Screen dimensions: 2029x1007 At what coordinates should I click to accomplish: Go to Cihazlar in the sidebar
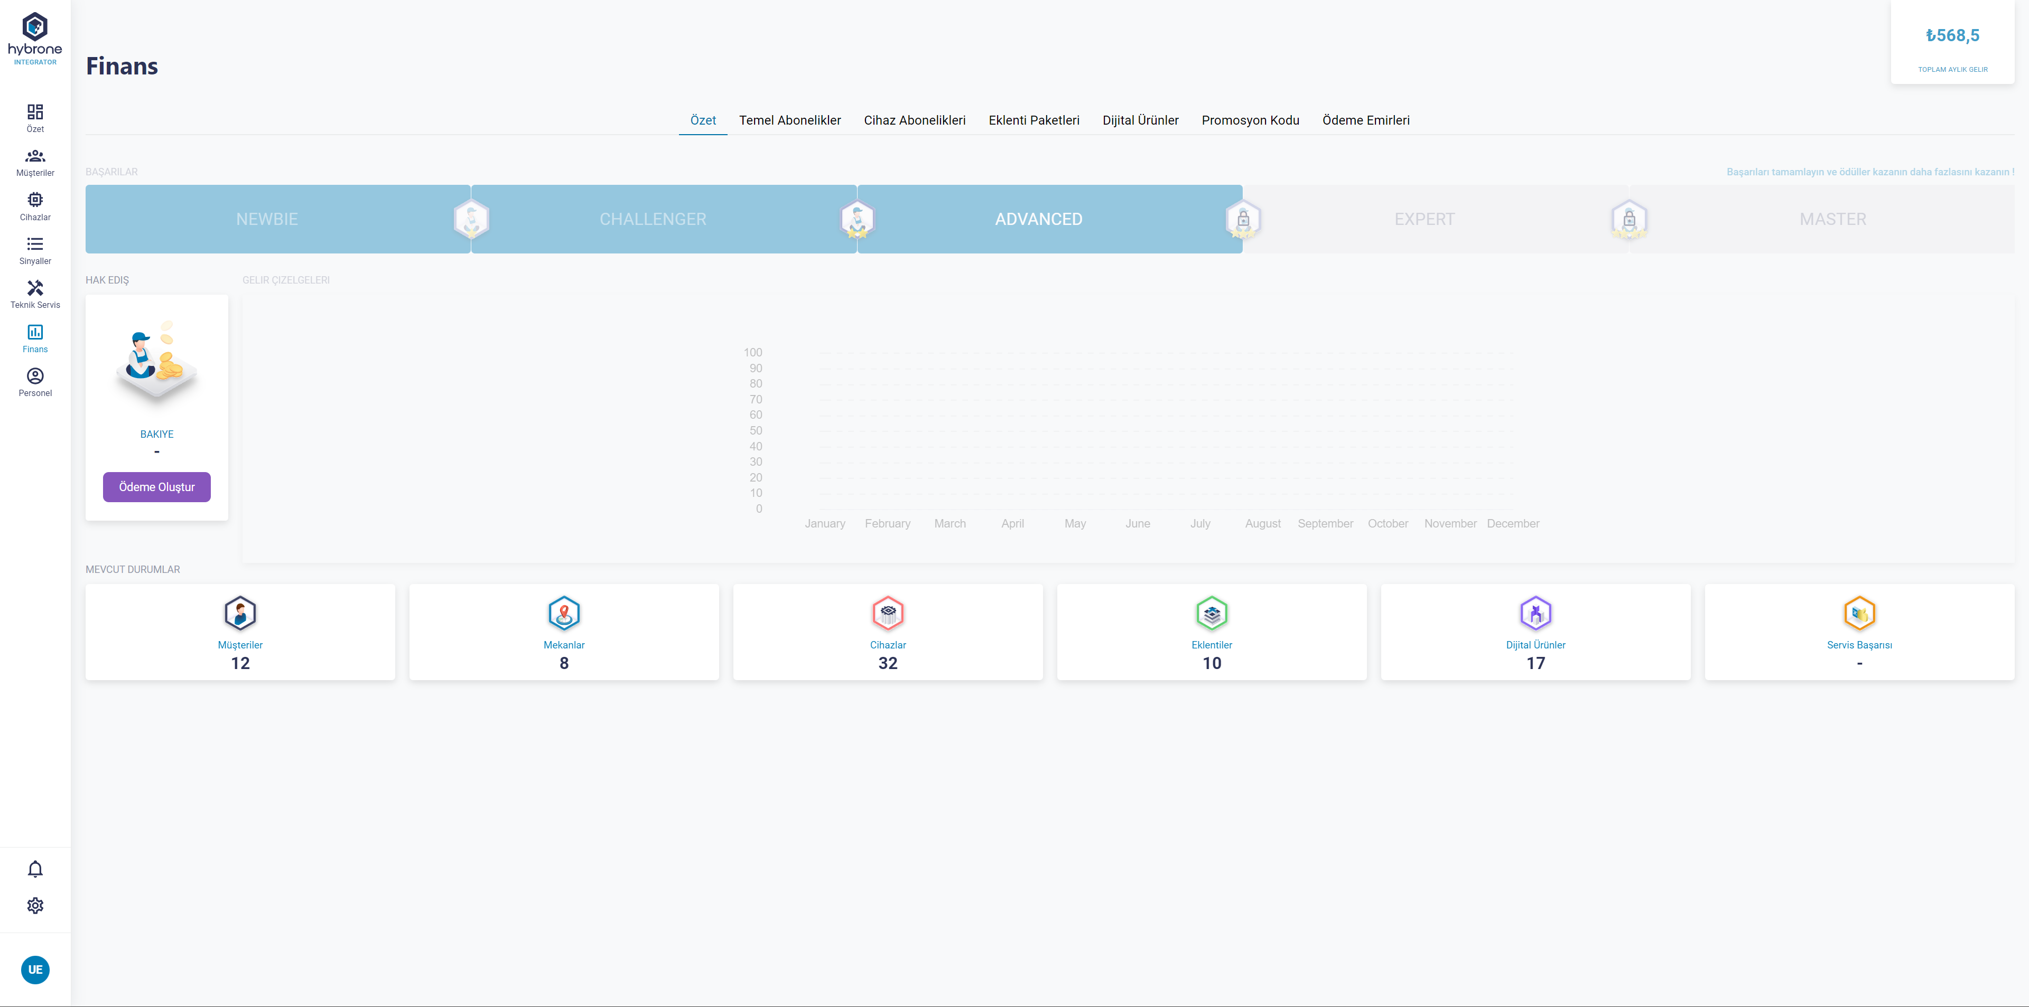(35, 200)
